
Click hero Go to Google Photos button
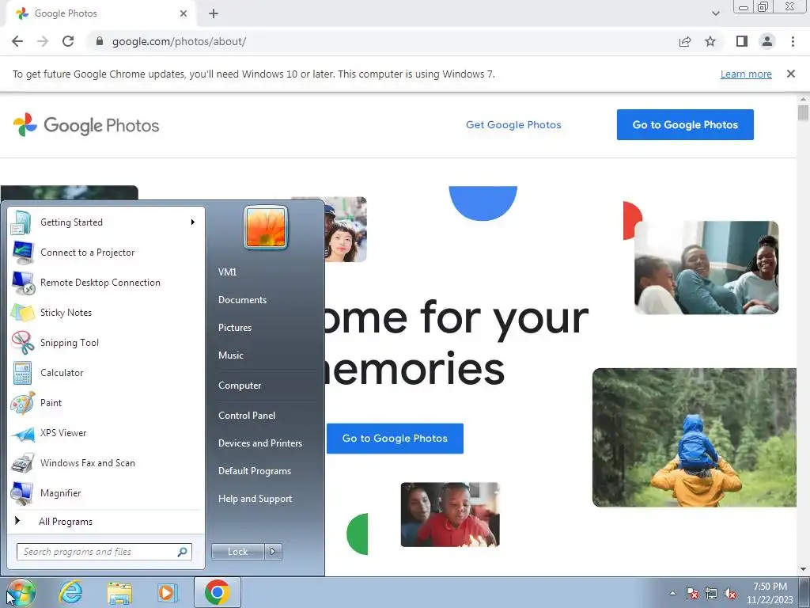point(395,439)
